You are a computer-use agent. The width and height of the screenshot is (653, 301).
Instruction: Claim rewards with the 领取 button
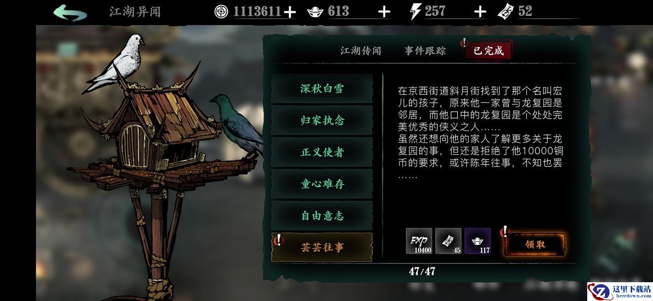point(534,244)
